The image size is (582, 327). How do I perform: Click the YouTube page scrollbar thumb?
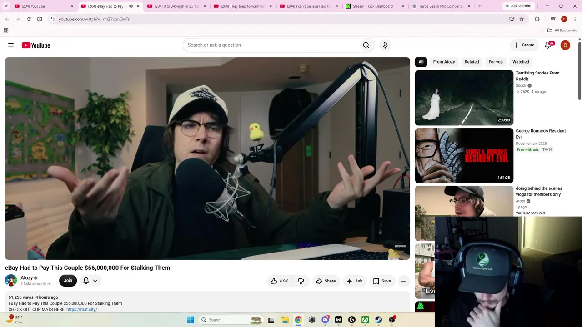[x=580, y=70]
